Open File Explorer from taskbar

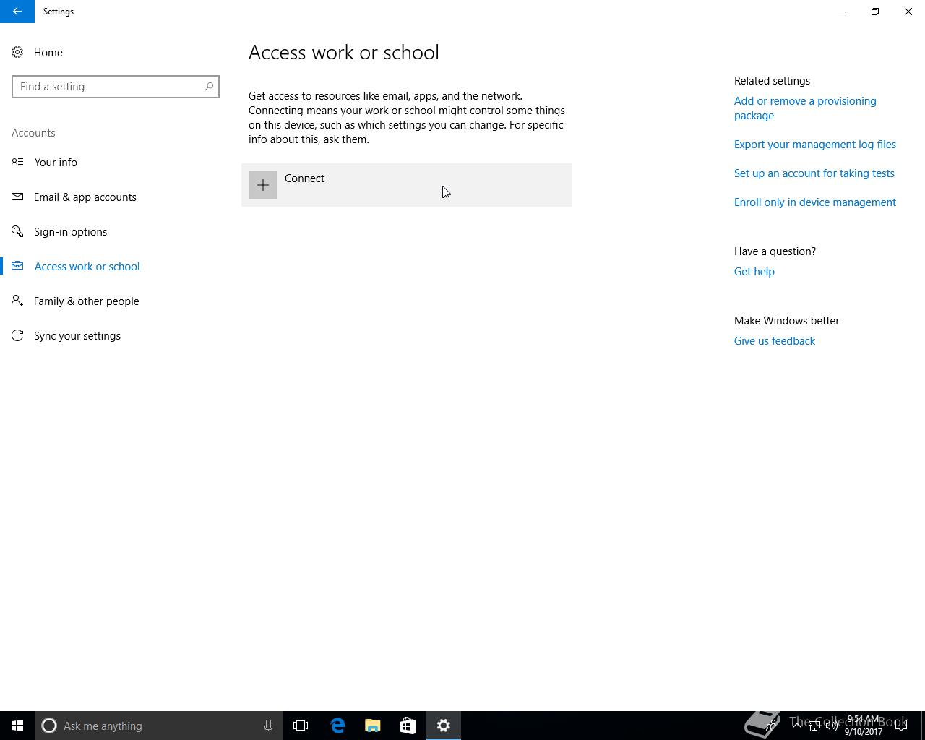coord(373,726)
